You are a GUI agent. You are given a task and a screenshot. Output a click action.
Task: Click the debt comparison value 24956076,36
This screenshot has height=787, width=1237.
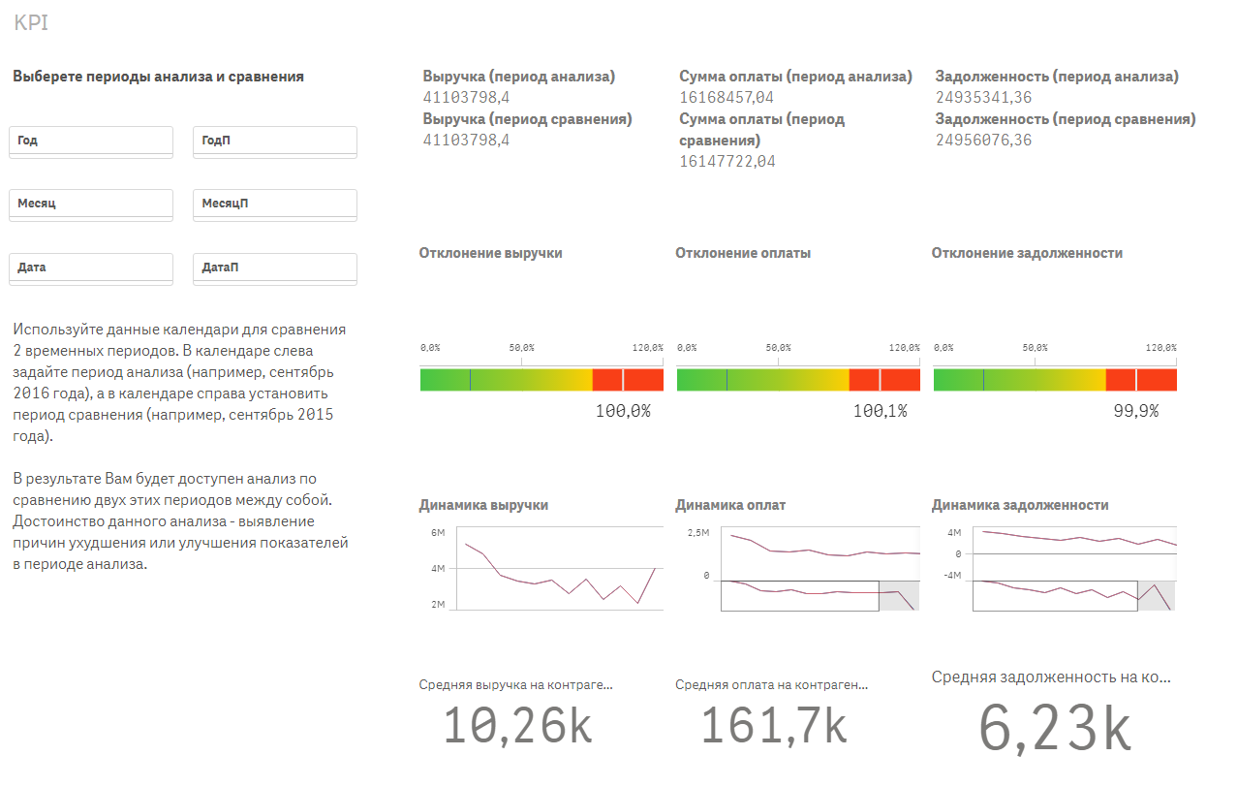click(983, 140)
